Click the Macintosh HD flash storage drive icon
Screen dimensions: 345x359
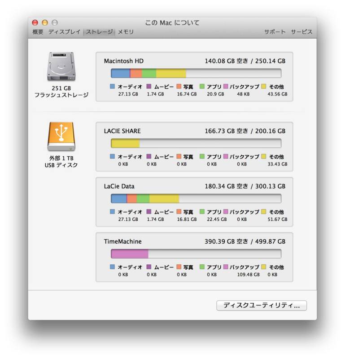(x=61, y=66)
